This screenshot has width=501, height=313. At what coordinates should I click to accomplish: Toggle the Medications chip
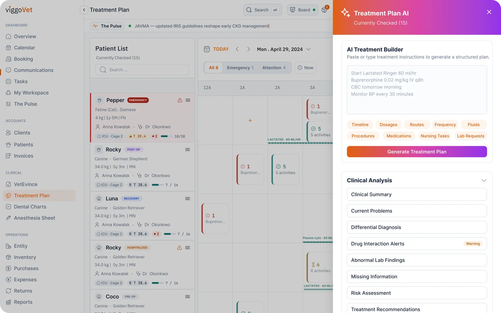[x=399, y=136]
